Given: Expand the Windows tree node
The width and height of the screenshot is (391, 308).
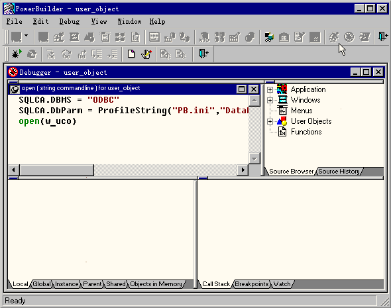Looking at the screenshot, I should click(270, 100).
